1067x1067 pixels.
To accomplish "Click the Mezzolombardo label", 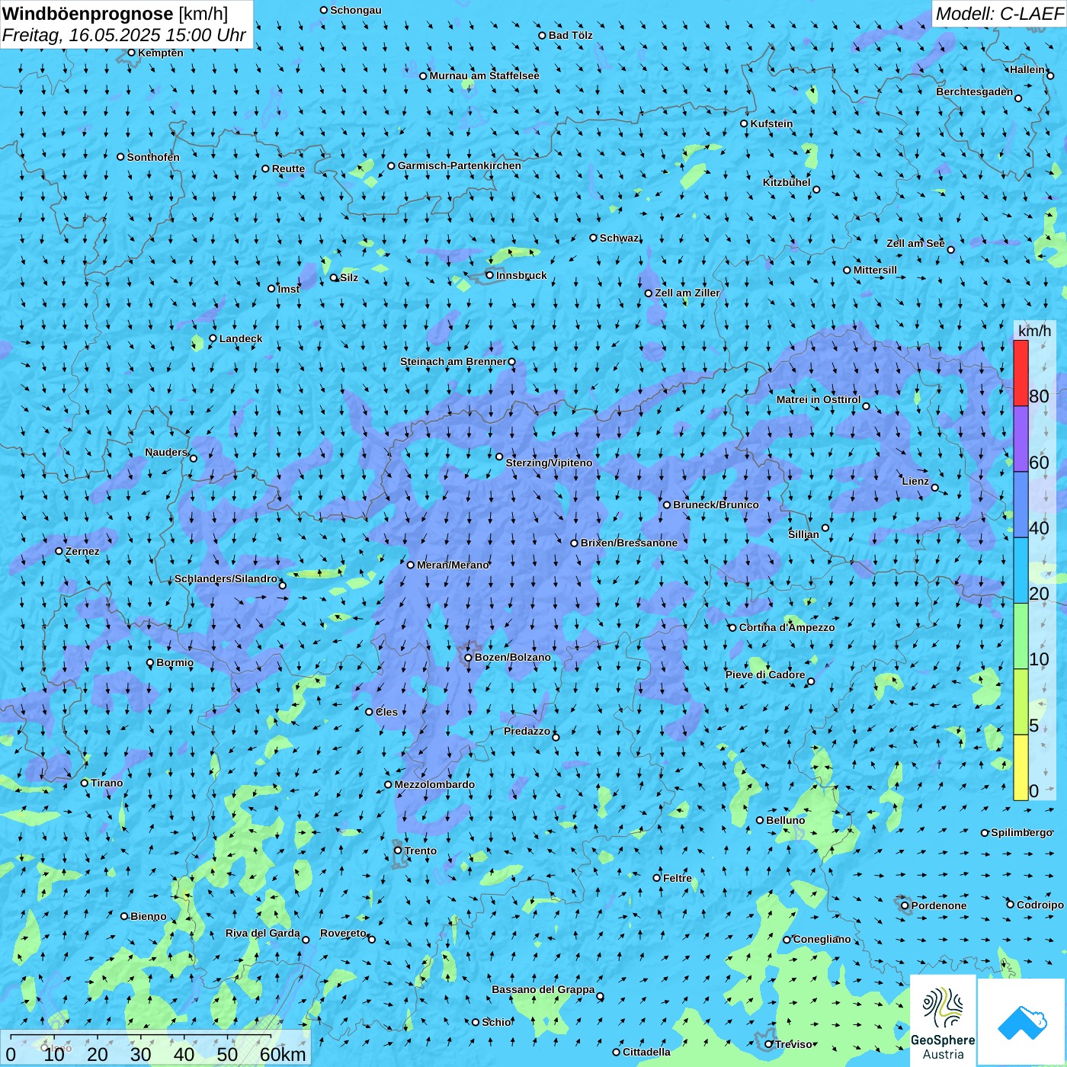I will [434, 784].
